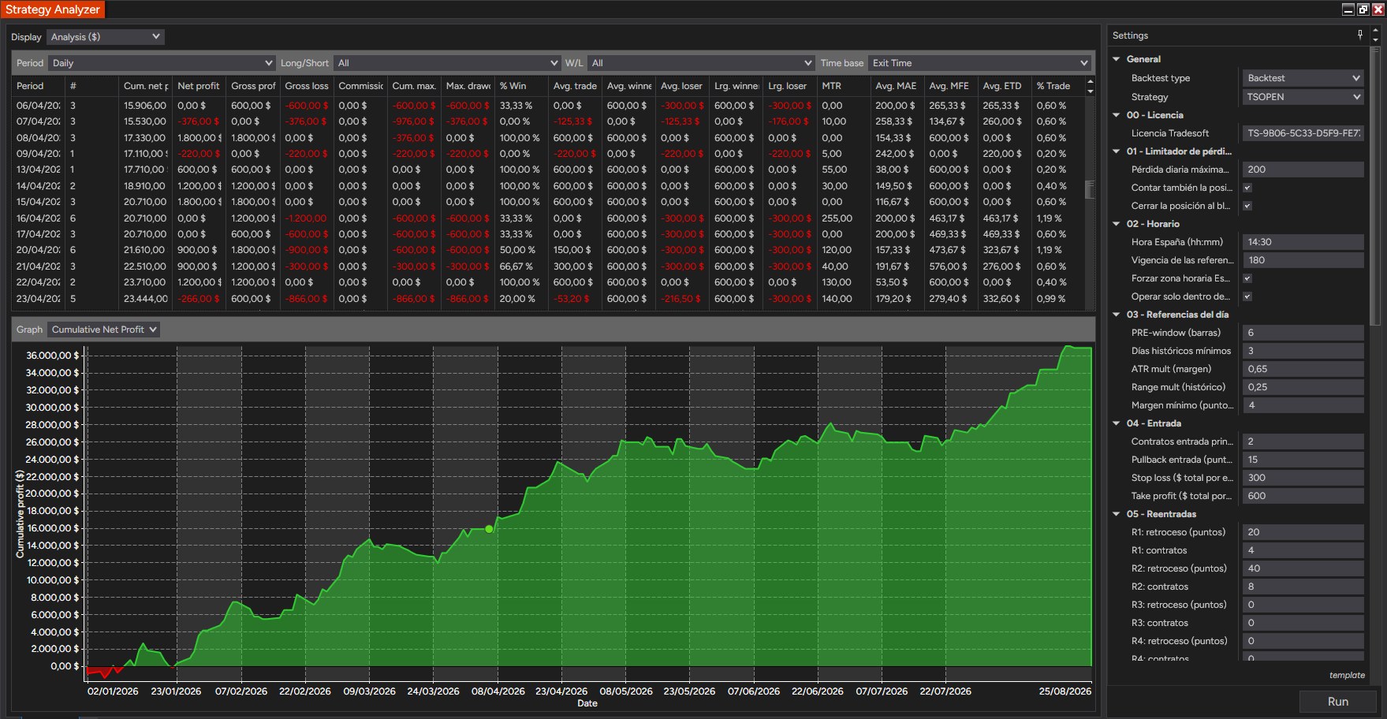The width and height of the screenshot is (1387, 719).
Task: Close the Strategy Analyzer window
Action: pos(1378,9)
